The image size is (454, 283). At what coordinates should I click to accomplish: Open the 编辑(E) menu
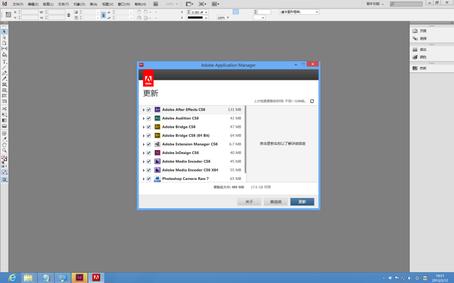tap(33, 4)
